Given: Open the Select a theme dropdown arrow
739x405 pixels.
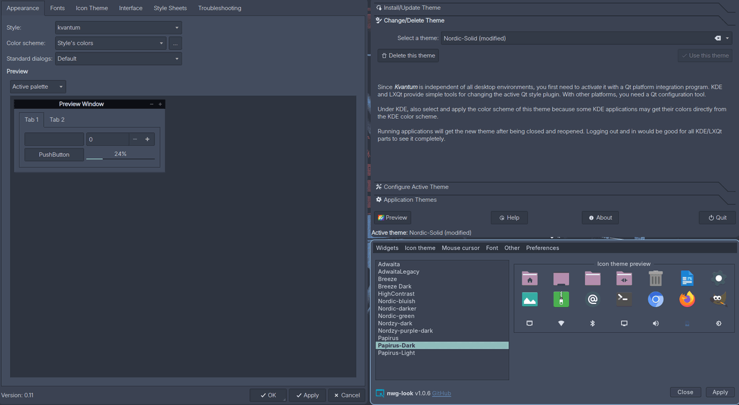Looking at the screenshot, I should coord(728,38).
